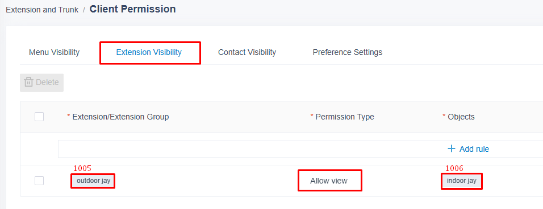Click the empty area of the Add rule row
This screenshot has height=209, width=543.
point(243,149)
